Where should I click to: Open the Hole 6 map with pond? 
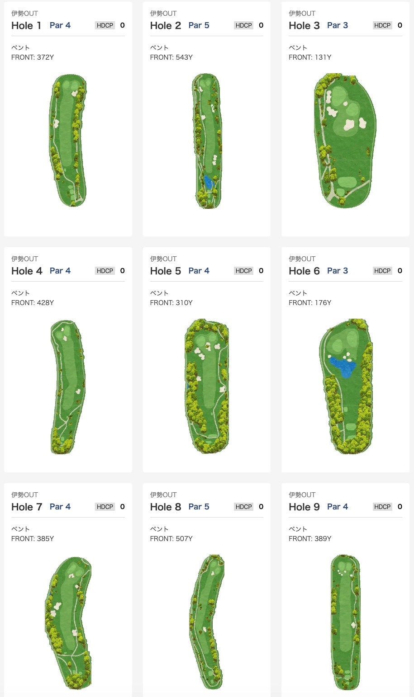point(346,386)
